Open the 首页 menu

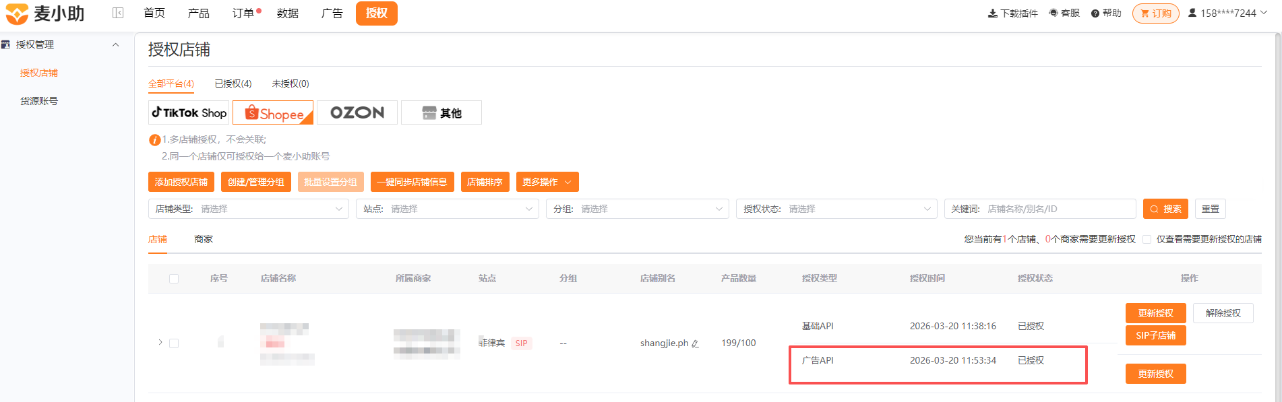154,13
